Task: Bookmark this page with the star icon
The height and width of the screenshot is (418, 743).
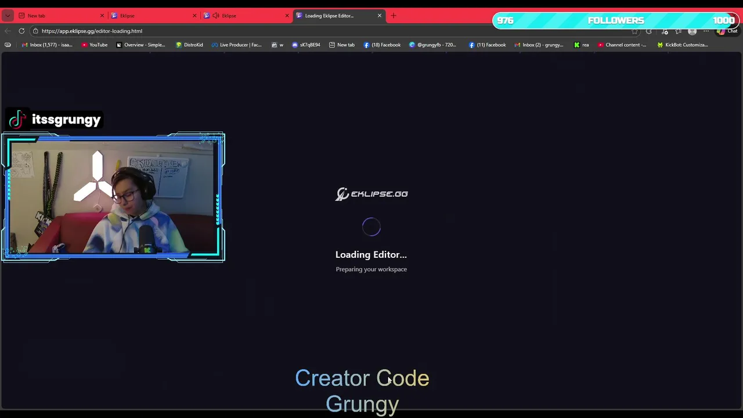Action: click(x=634, y=31)
